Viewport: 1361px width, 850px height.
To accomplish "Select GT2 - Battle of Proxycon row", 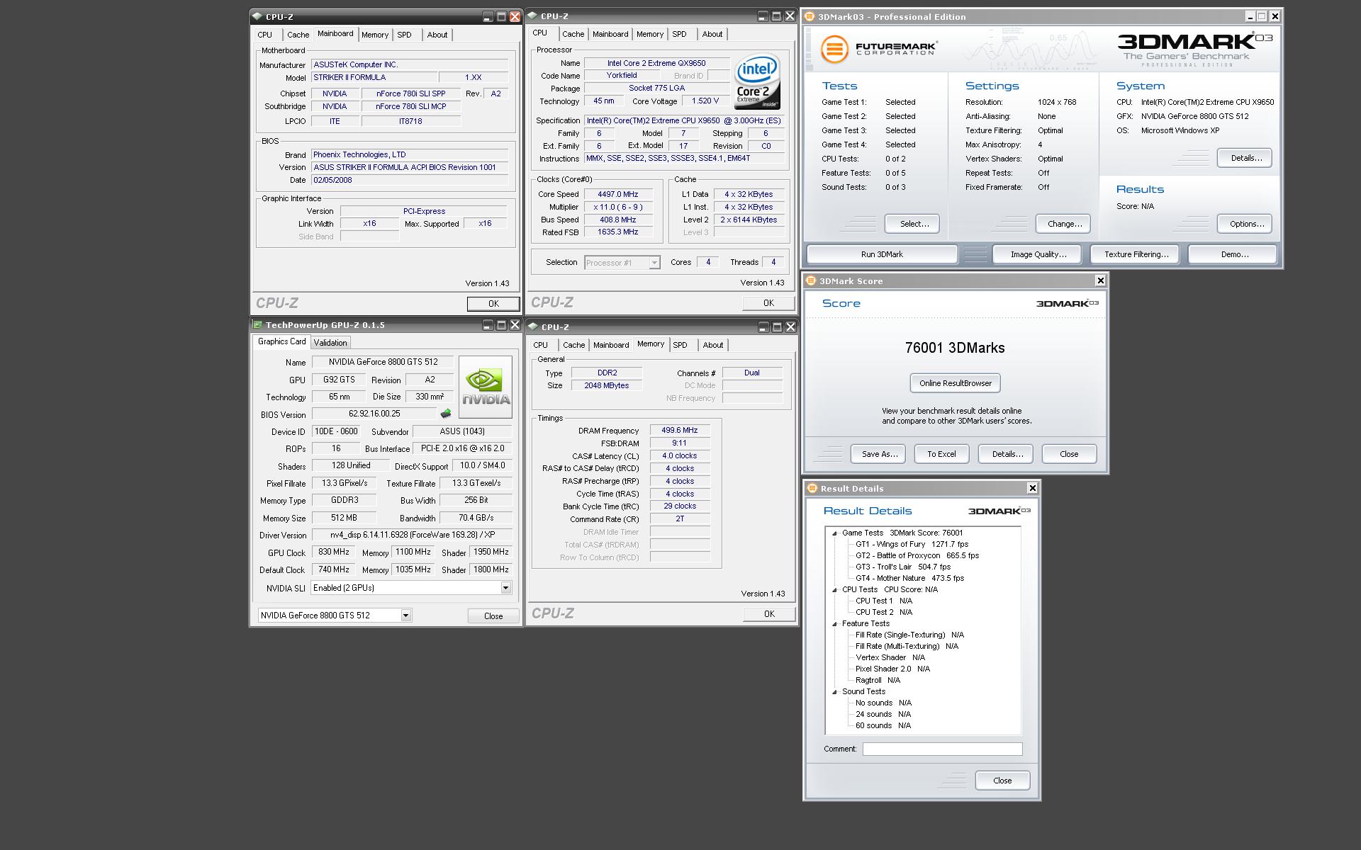I will (917, 555).
